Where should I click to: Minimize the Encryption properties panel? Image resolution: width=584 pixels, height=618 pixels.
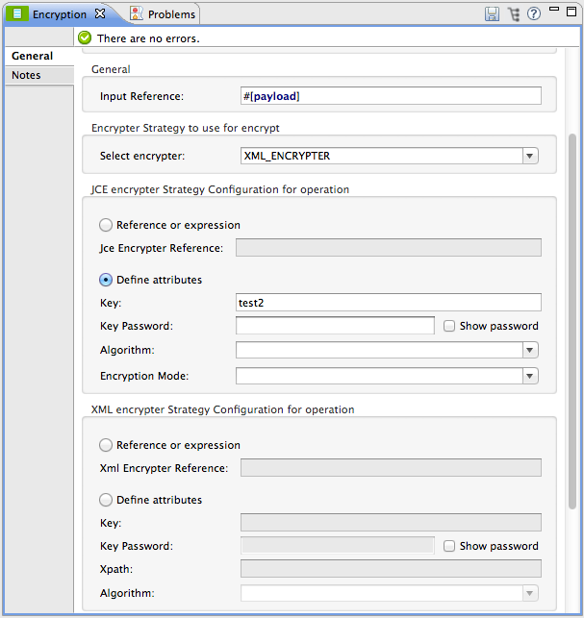coord(554,9)
